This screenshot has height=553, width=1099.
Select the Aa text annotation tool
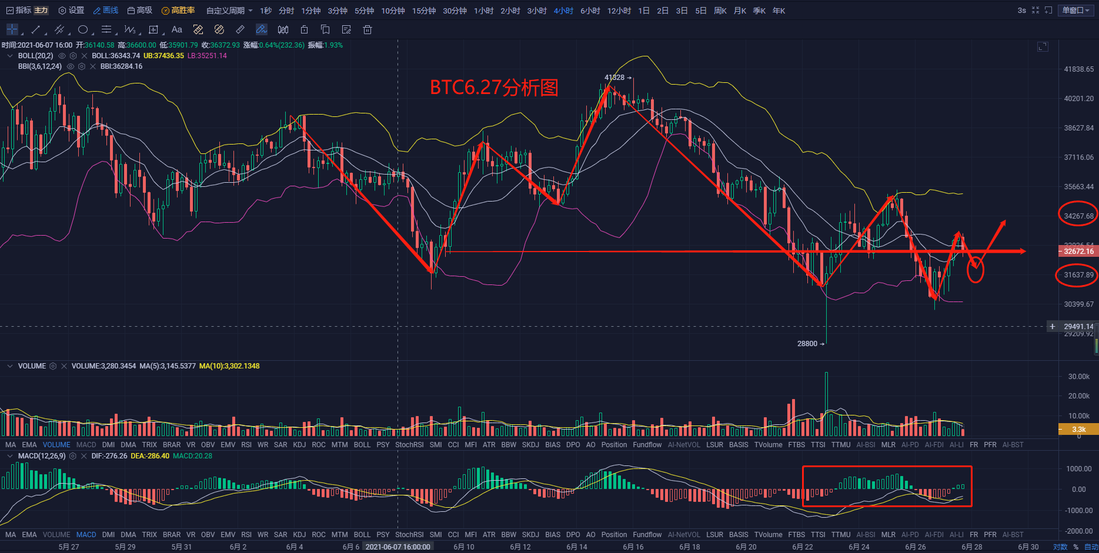tap(176, 29)
